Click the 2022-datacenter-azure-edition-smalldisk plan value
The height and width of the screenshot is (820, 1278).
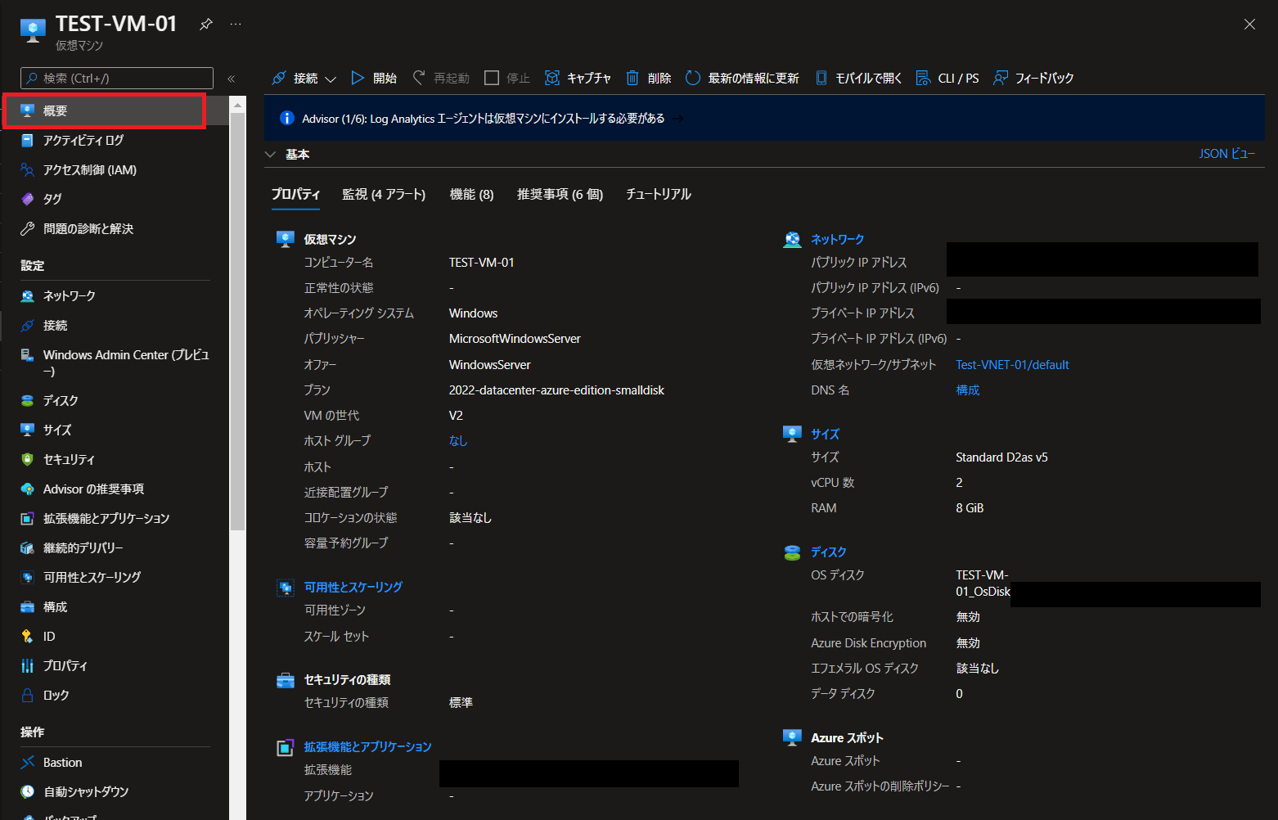(556, 390)
